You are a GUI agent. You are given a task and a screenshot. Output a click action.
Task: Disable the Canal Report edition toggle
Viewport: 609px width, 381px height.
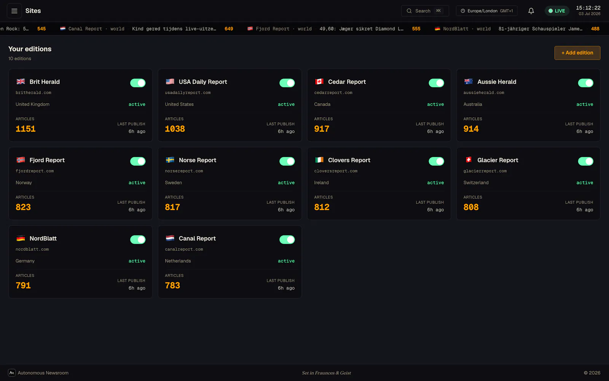pos(287,240)
